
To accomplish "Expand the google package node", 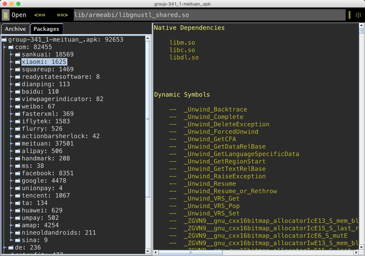I will 12,181.
